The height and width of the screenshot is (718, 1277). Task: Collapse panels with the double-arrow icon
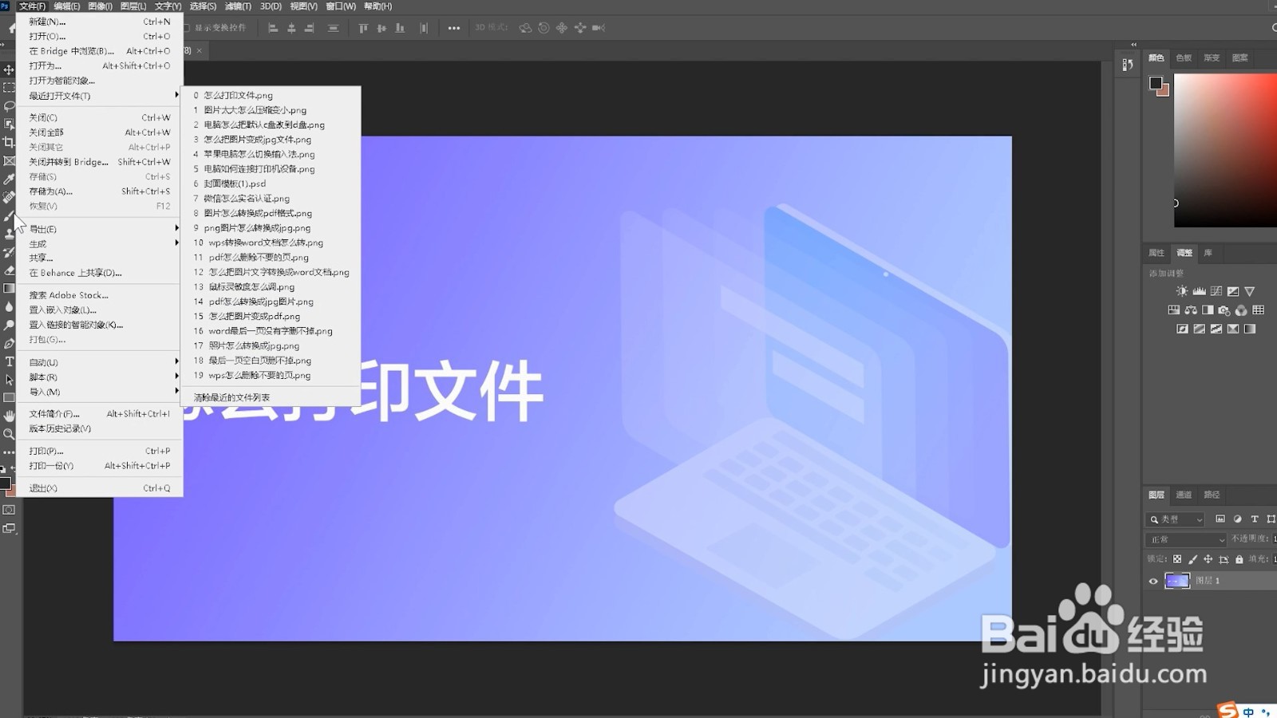tap(1134, 45)
